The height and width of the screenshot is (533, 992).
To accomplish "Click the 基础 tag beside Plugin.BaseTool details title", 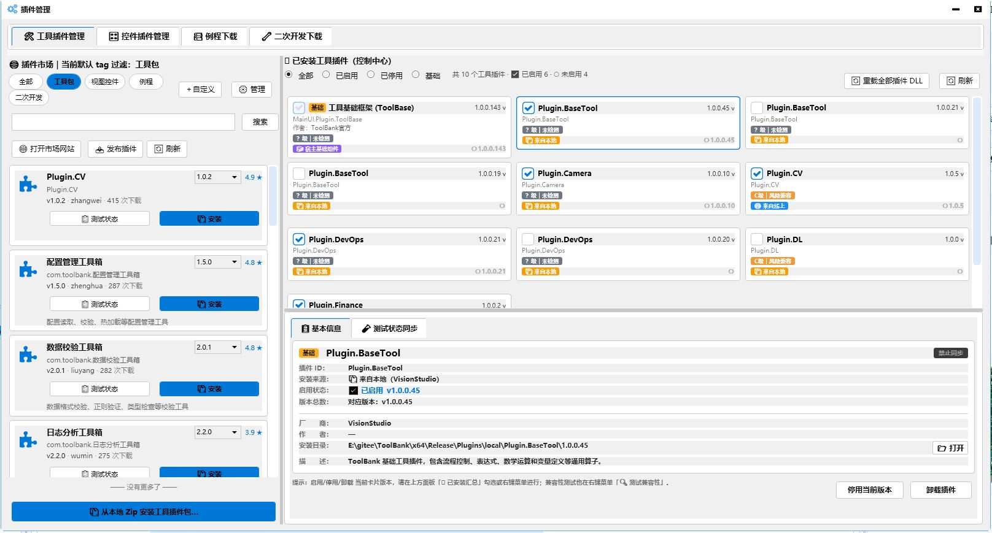I will point(309,353).
